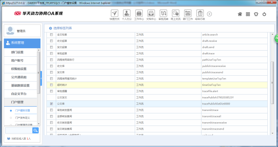The width and height of the screenshot is (278, 147).
Task: Open the 网上交流 chat icon
Action: (x=175, y=13)
